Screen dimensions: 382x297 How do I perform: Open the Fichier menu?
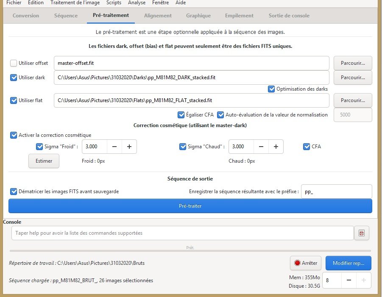coord(14,3)
